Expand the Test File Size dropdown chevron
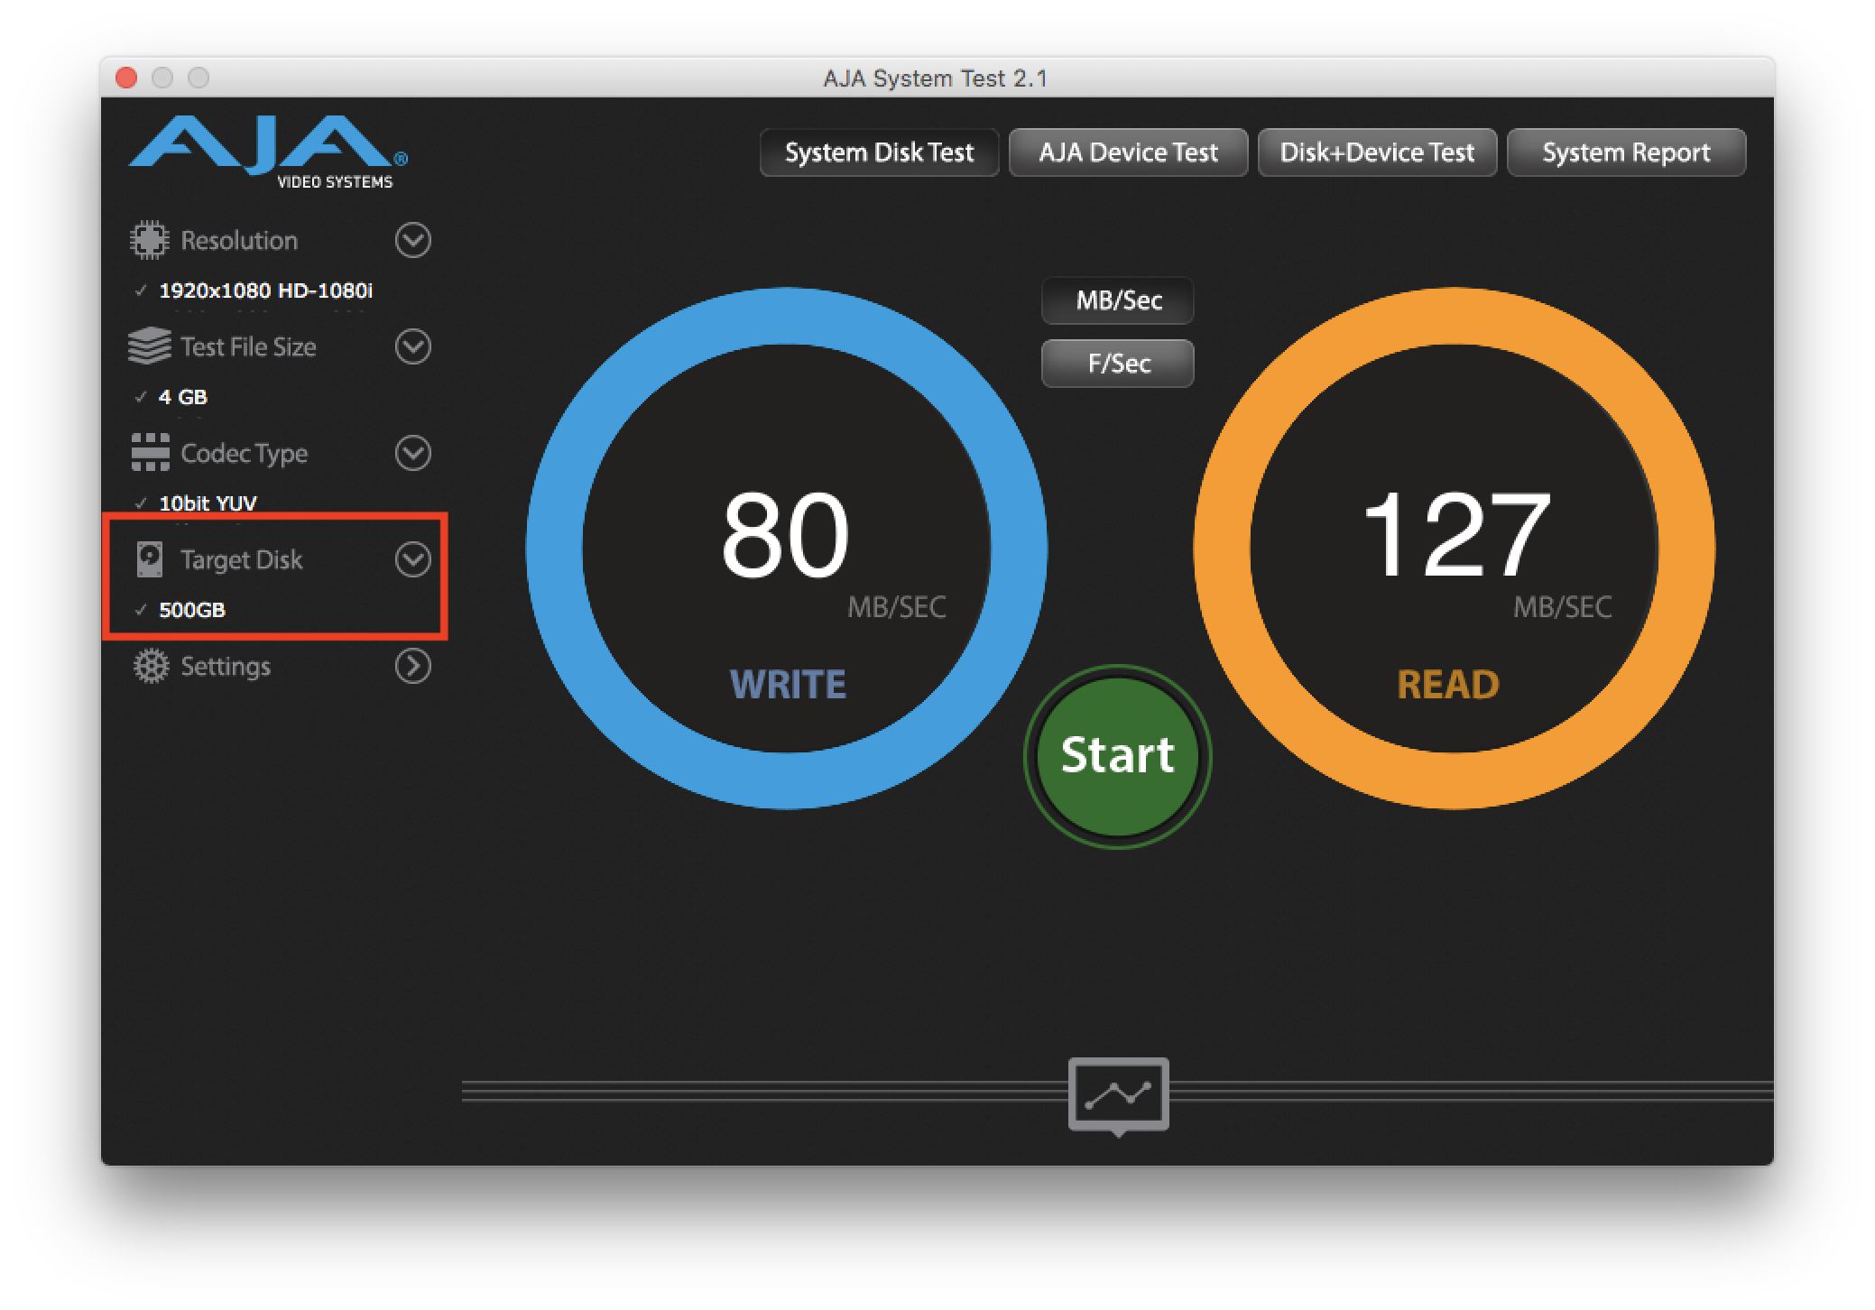Viewport: 1875px width, 1310px height. point(412,346)
